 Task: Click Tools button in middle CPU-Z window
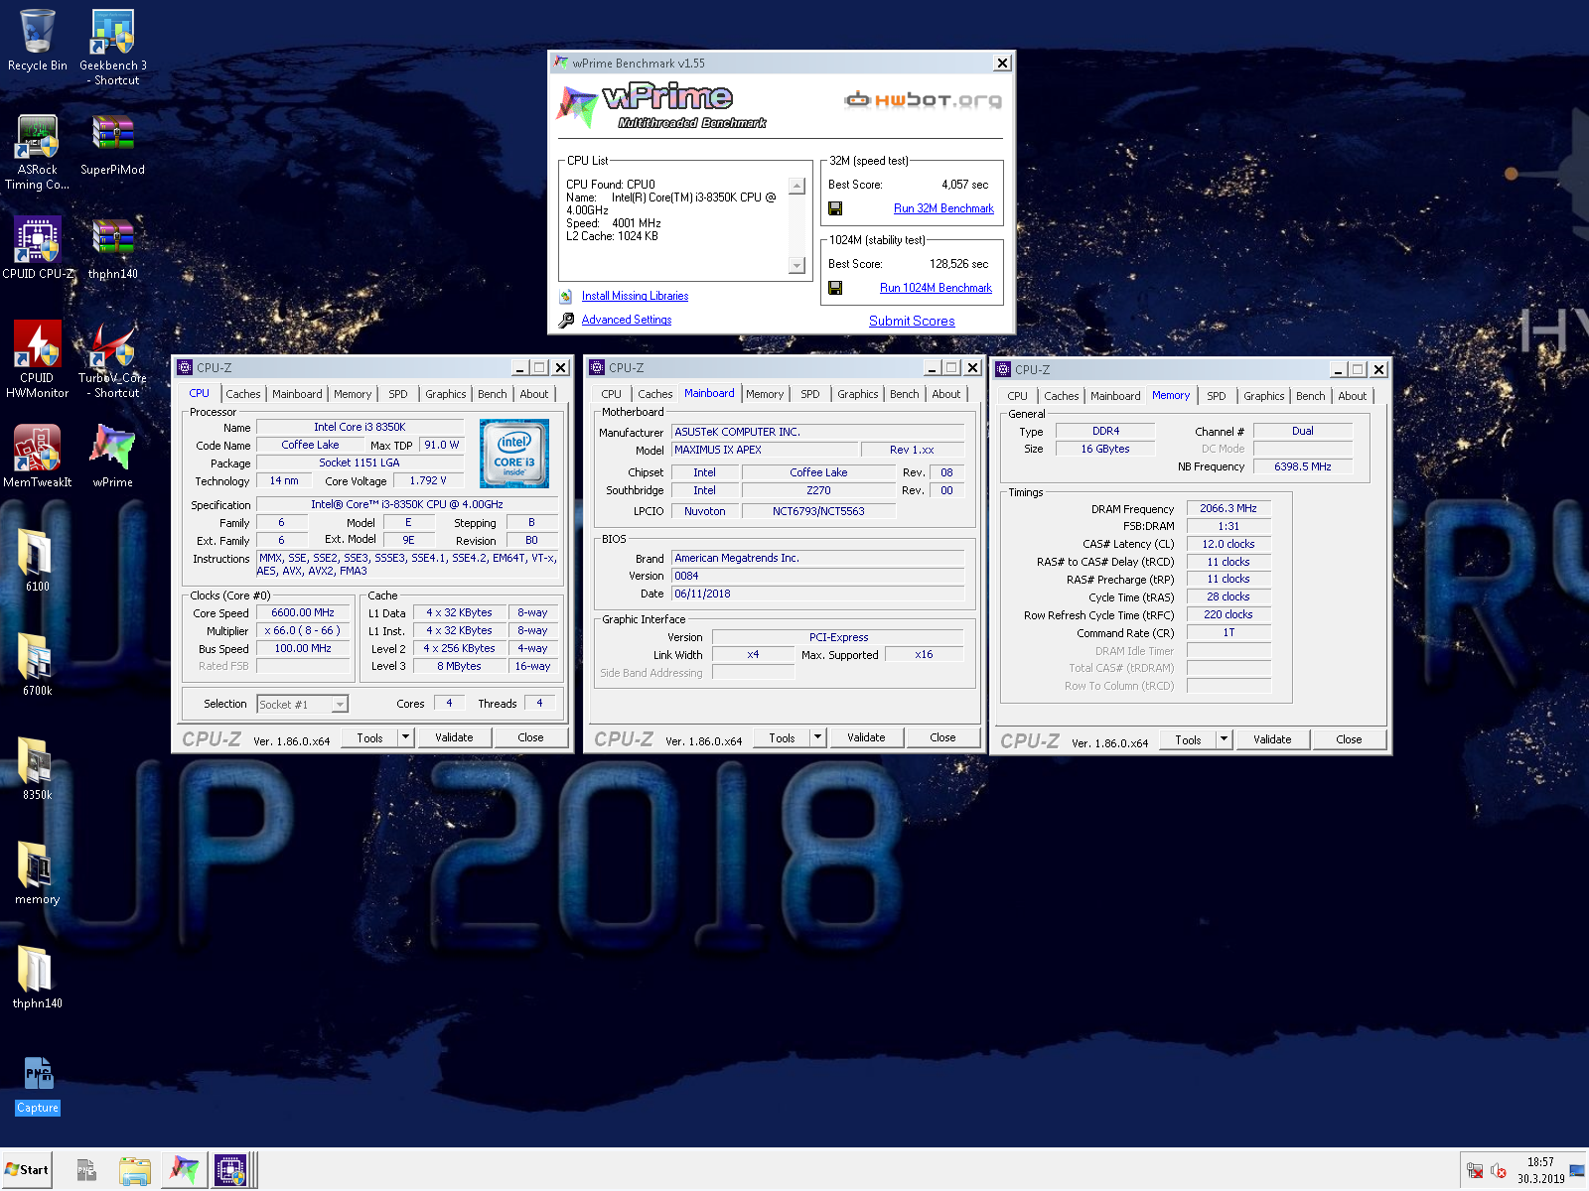(x=782, y=737)
